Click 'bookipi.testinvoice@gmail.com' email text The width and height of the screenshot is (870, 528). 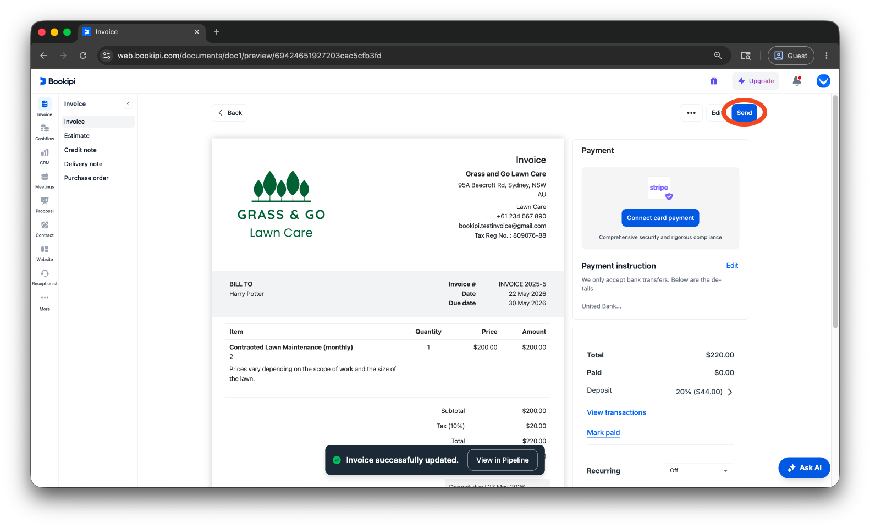pos(502,226)
